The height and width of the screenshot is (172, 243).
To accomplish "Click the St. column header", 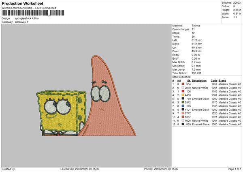I will tap(189, 81).
